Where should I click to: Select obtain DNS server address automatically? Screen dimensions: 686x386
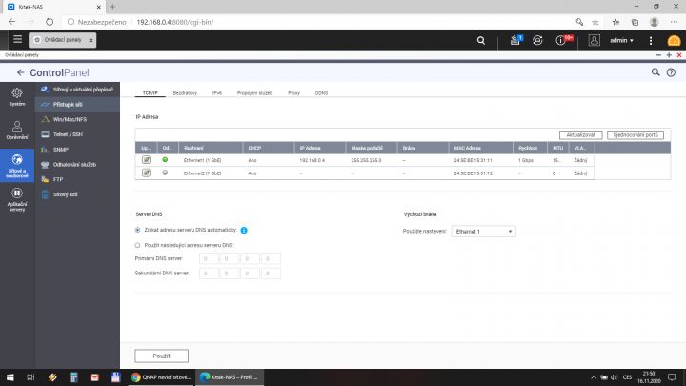(137, 230)
